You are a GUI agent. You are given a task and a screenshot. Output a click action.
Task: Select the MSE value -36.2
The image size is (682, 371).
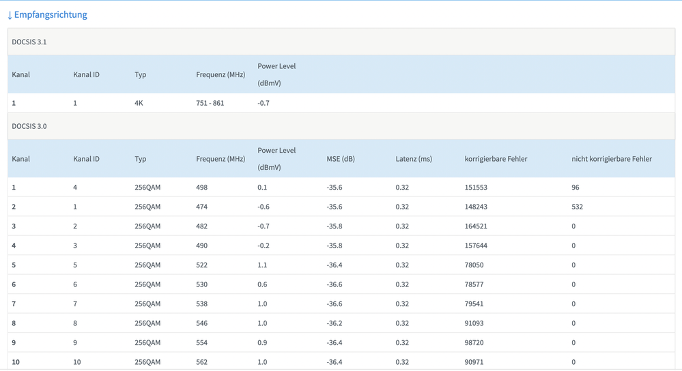coord(335,323)
